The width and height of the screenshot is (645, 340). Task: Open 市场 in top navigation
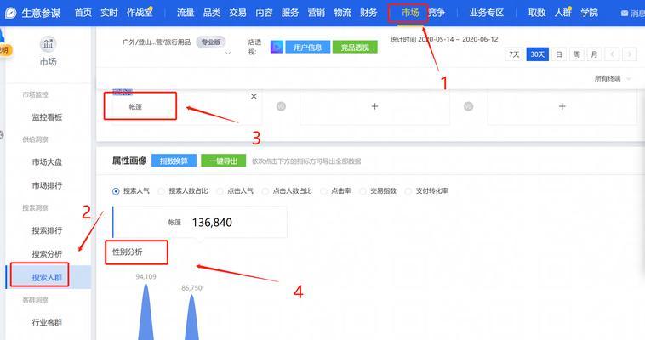410,13
